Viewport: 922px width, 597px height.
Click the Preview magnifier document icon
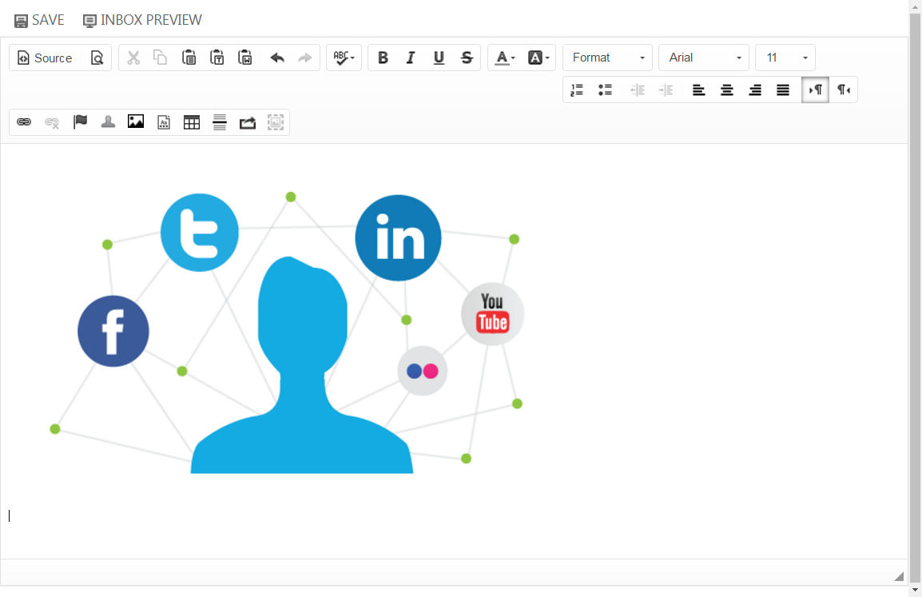[x=97, y=58]
